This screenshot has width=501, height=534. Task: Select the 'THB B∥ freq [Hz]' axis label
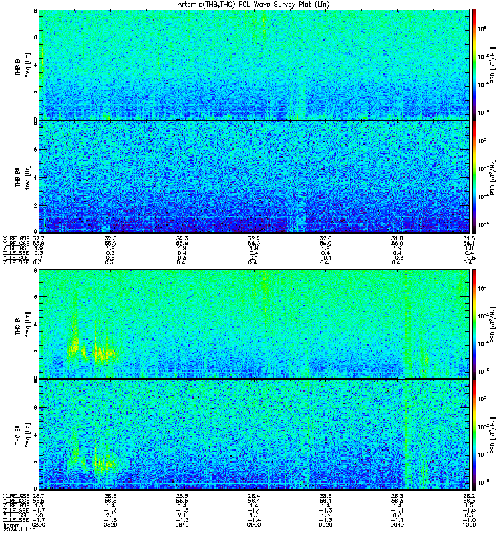[23, 177]
